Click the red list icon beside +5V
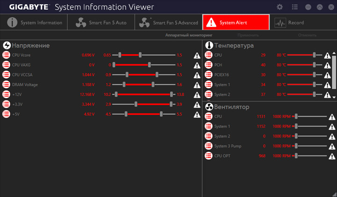The height and width of the screenshot is (197, 337). pos(6,114)
